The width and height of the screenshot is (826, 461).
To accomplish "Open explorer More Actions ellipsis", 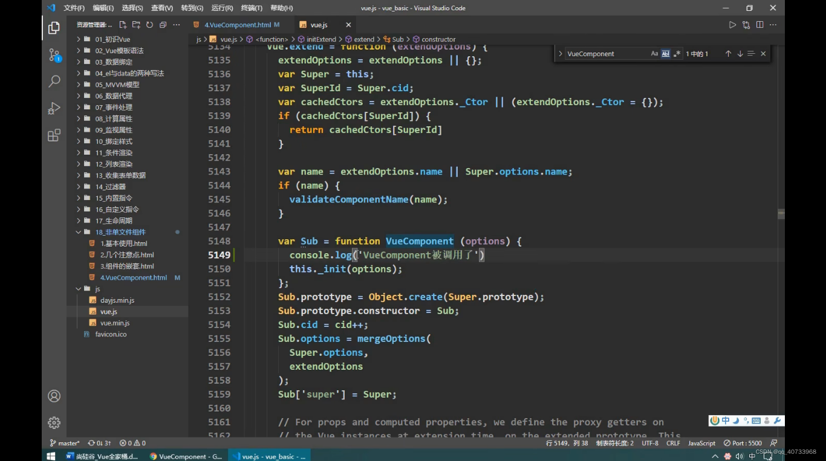I will click(177, 25).
